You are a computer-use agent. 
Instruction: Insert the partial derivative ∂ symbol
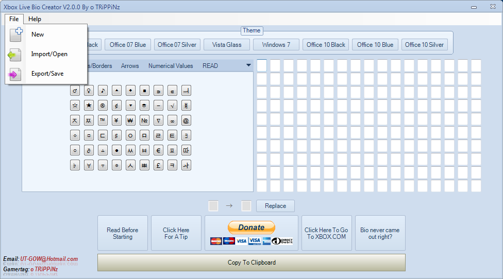tap(89, 150)
